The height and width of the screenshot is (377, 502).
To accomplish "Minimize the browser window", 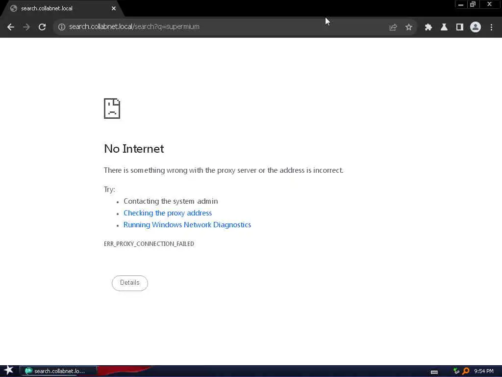I will 461,4.
